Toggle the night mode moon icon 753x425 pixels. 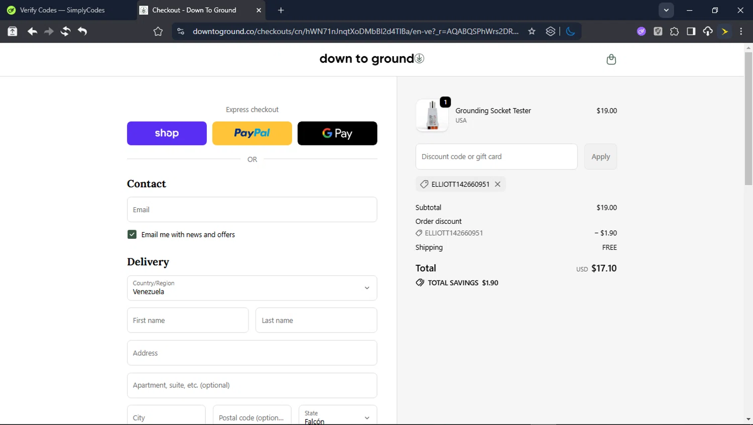pyautogui.click(x=570, y=32)
